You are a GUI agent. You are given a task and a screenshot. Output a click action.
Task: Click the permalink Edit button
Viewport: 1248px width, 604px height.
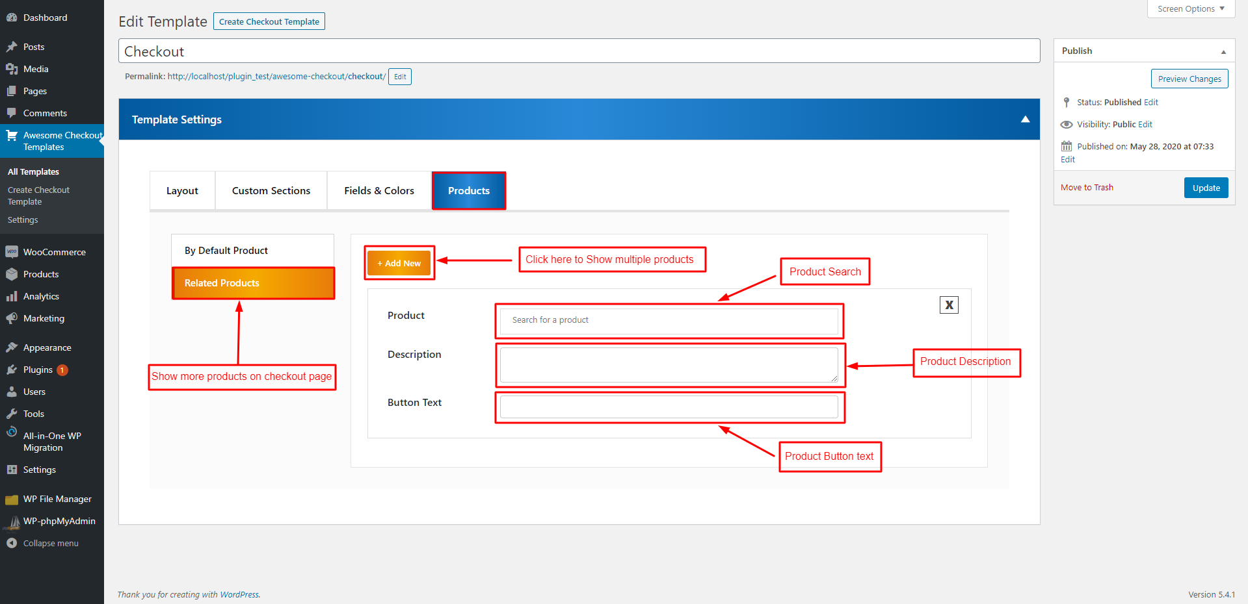(400, 77)
